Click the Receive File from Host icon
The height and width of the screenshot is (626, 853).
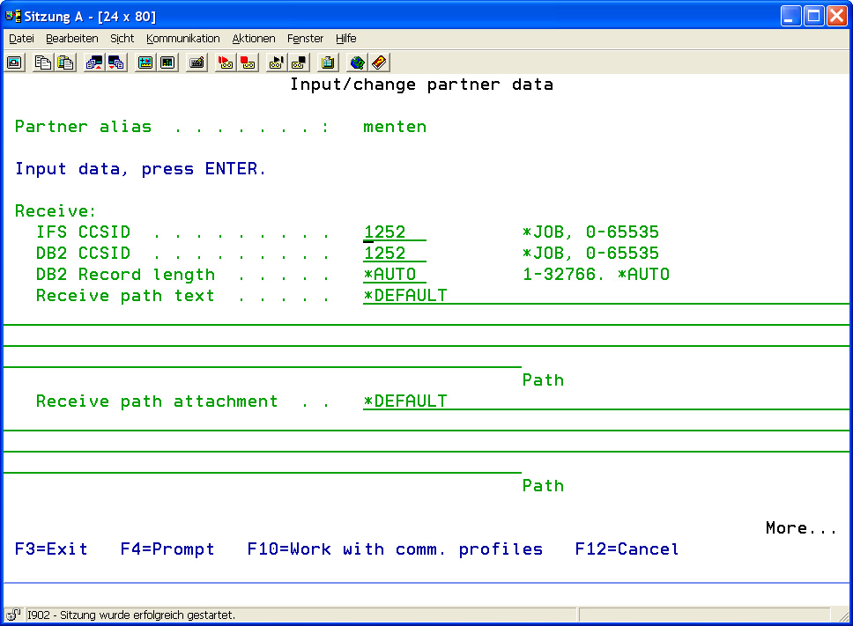click(116, 63)
